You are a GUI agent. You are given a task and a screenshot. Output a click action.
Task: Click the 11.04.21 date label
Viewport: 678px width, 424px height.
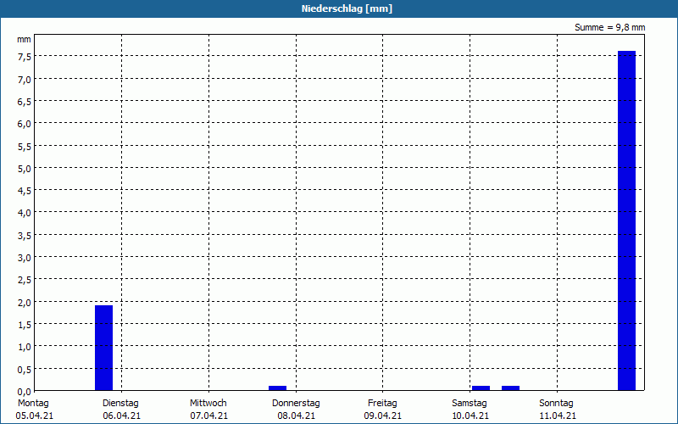pos(558,416)
